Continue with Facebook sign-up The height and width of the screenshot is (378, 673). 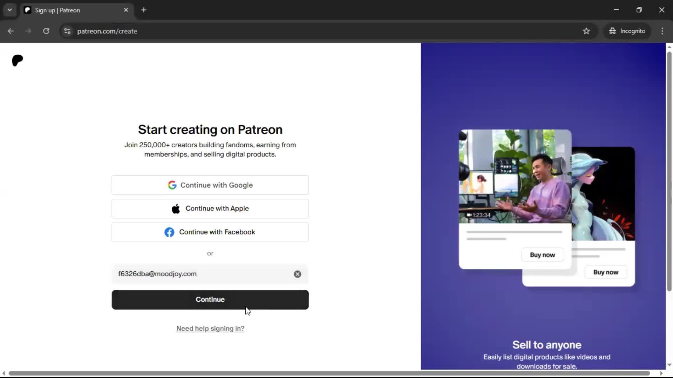point(210,232)
